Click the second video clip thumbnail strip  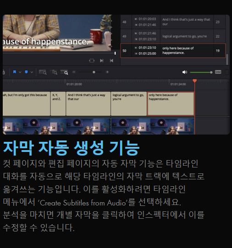(153, 126)
